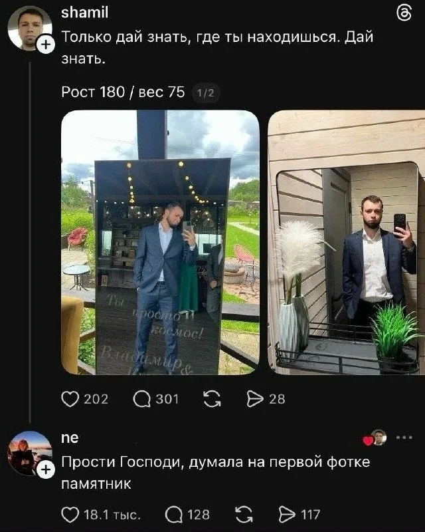The width and height of the screenshot is (425, 532).
Task: Open ne's profile picture
Action: tap(29, 453)
